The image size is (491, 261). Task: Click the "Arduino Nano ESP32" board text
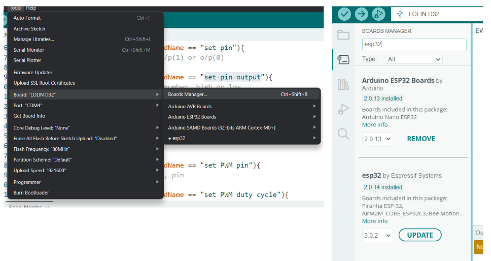pyautogui.click(x=389, y=117)
